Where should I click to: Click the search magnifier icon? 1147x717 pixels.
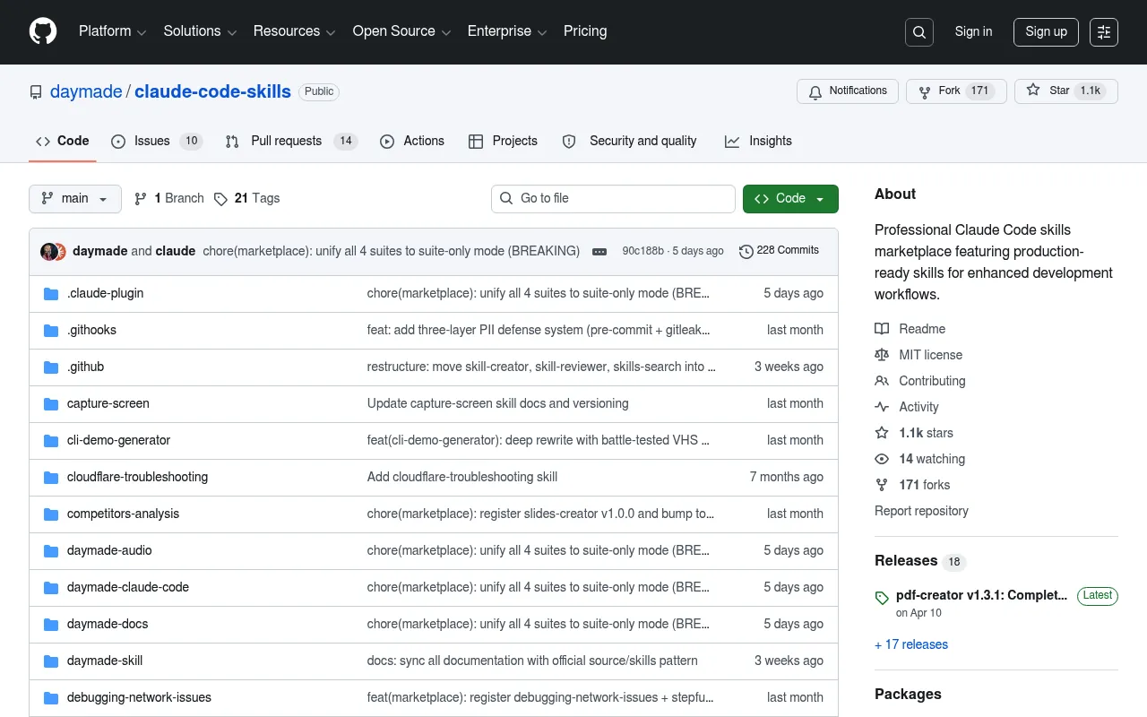(x=919, y=32)
